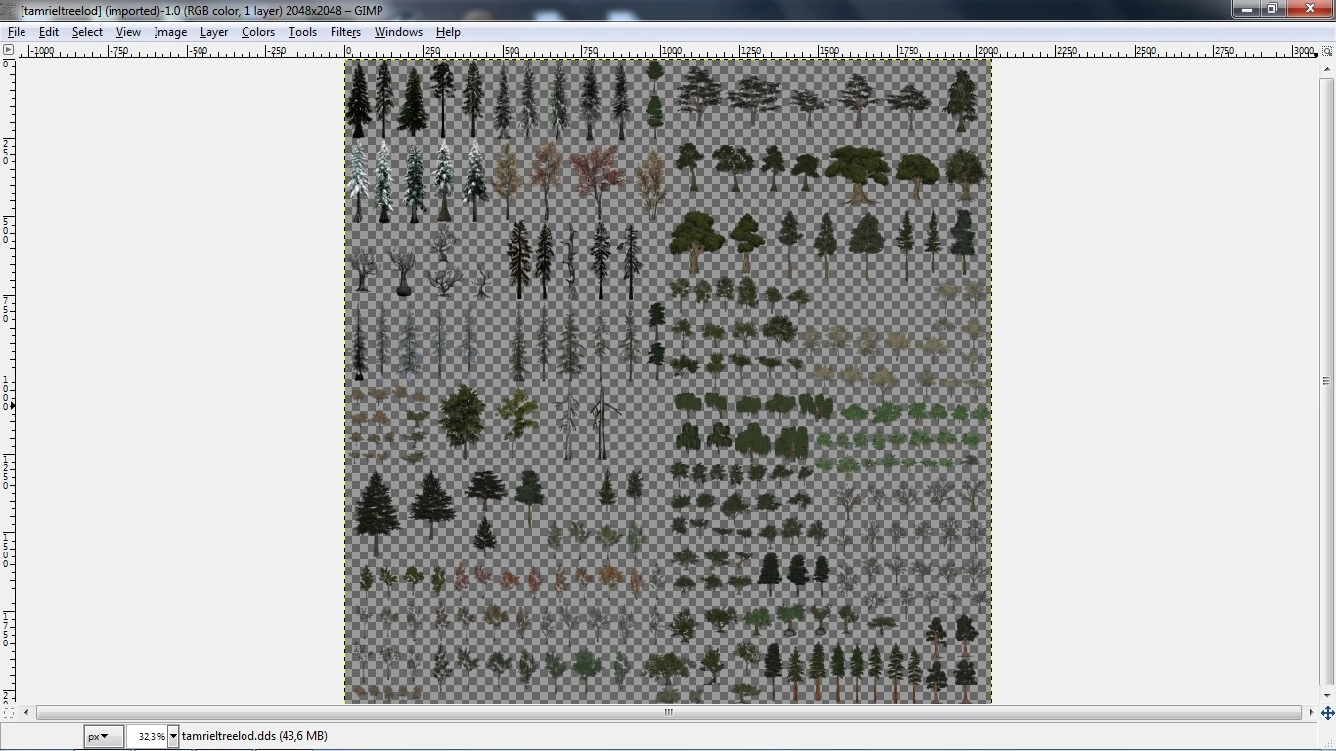Open the Tools menu
The width and height of the screenshot is (1336, 751).
[302, 32]
